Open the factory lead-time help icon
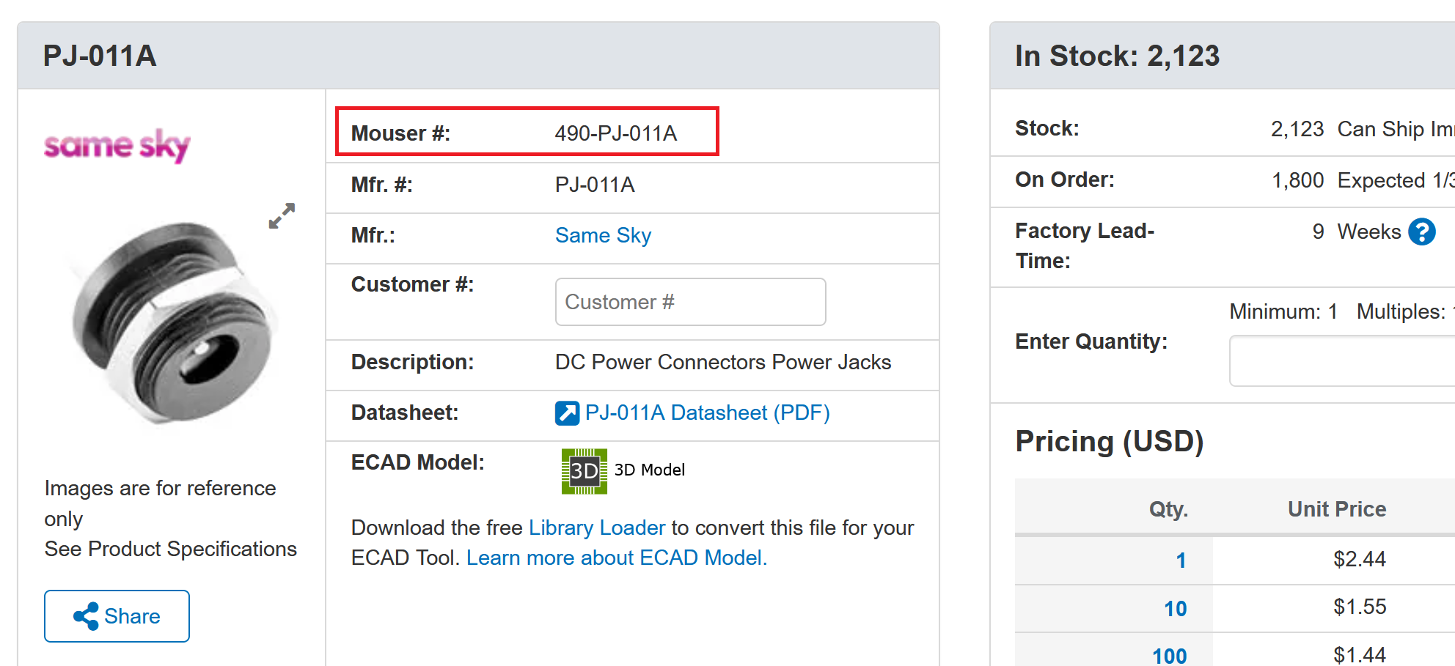Image resolution: width=1455 pixels, height=666 pixels. click(1422, 232)
